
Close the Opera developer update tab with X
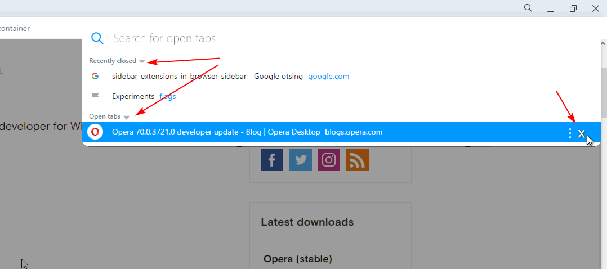[x=581, y=133]
